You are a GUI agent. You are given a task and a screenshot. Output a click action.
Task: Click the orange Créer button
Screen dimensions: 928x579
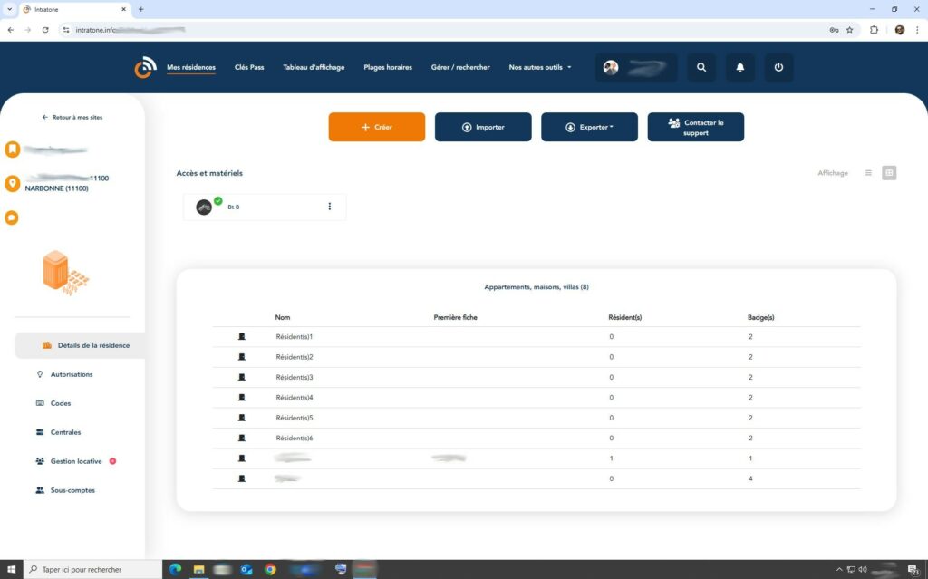point(376,127)
